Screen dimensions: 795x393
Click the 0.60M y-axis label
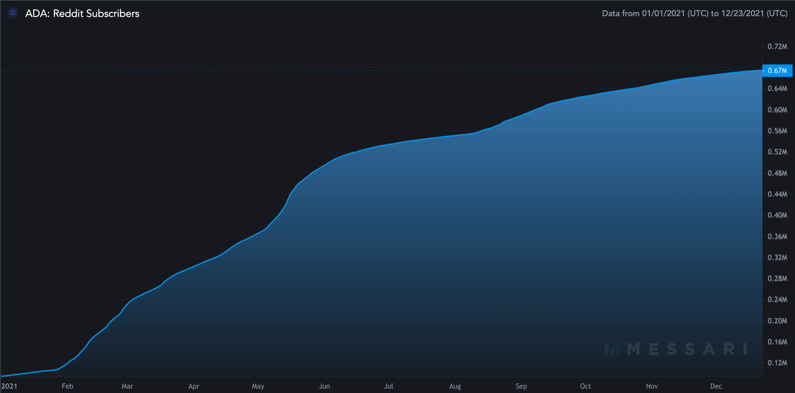777,110
